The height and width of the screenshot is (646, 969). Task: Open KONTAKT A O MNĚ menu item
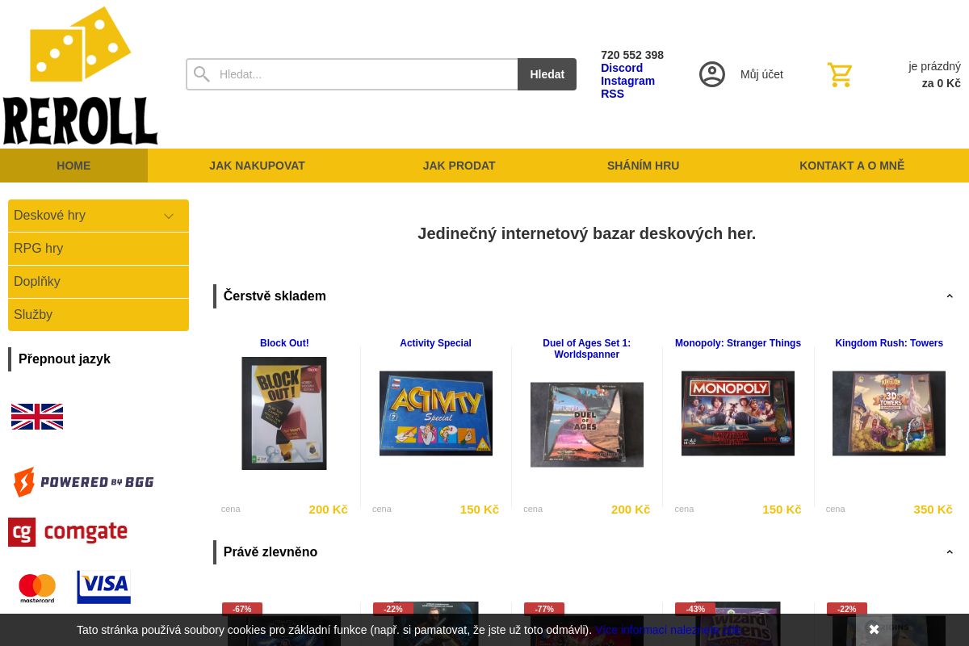click(852, 166)
